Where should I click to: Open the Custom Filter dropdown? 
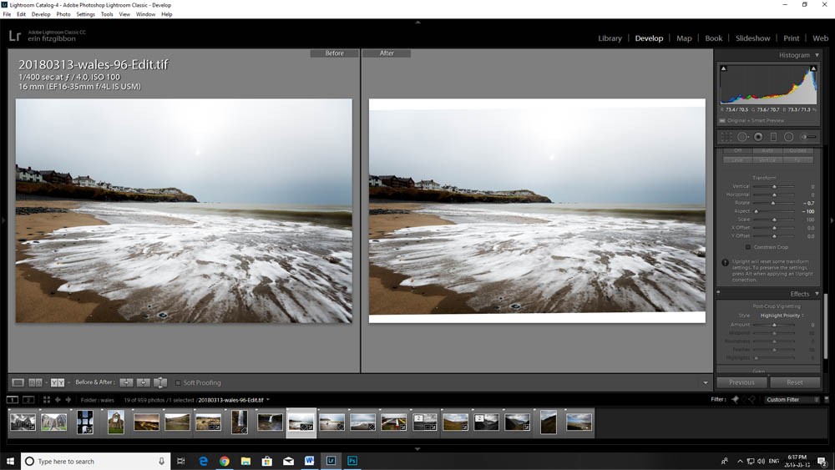point(792,400)
